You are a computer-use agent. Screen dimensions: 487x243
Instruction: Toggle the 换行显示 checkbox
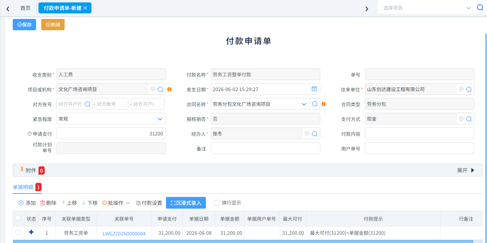217,203
